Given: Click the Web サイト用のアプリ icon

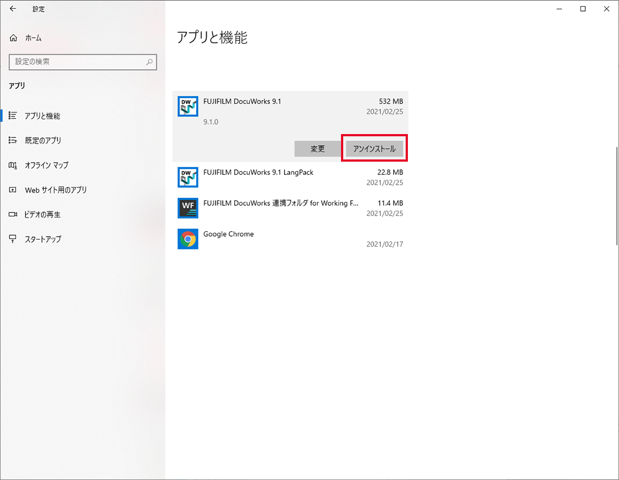Looking at the screenshot, I should (13, 190).
